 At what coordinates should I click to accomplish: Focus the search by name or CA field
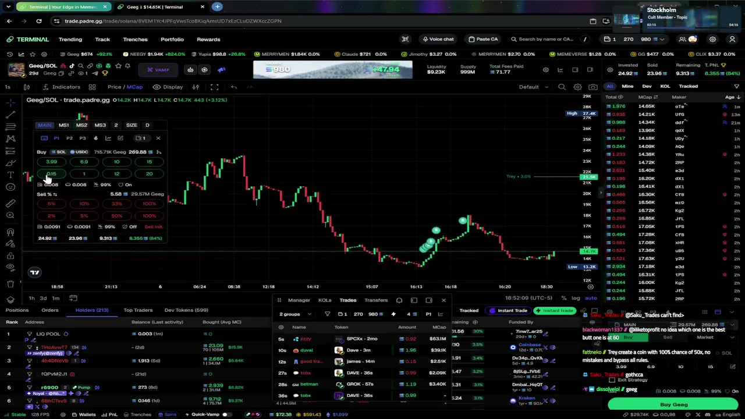click(x=546, y=40)
